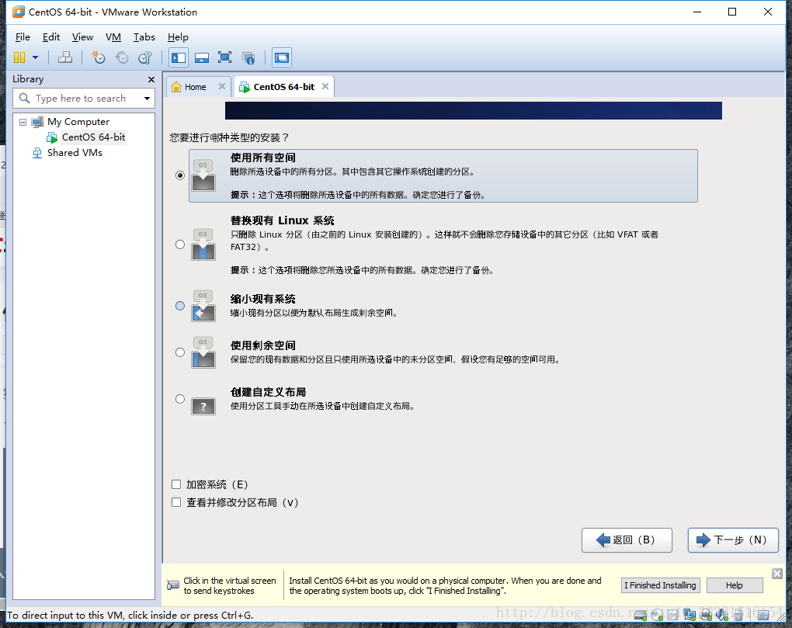
Task: Switch to Unity mode icon
Action: point(248,57)
